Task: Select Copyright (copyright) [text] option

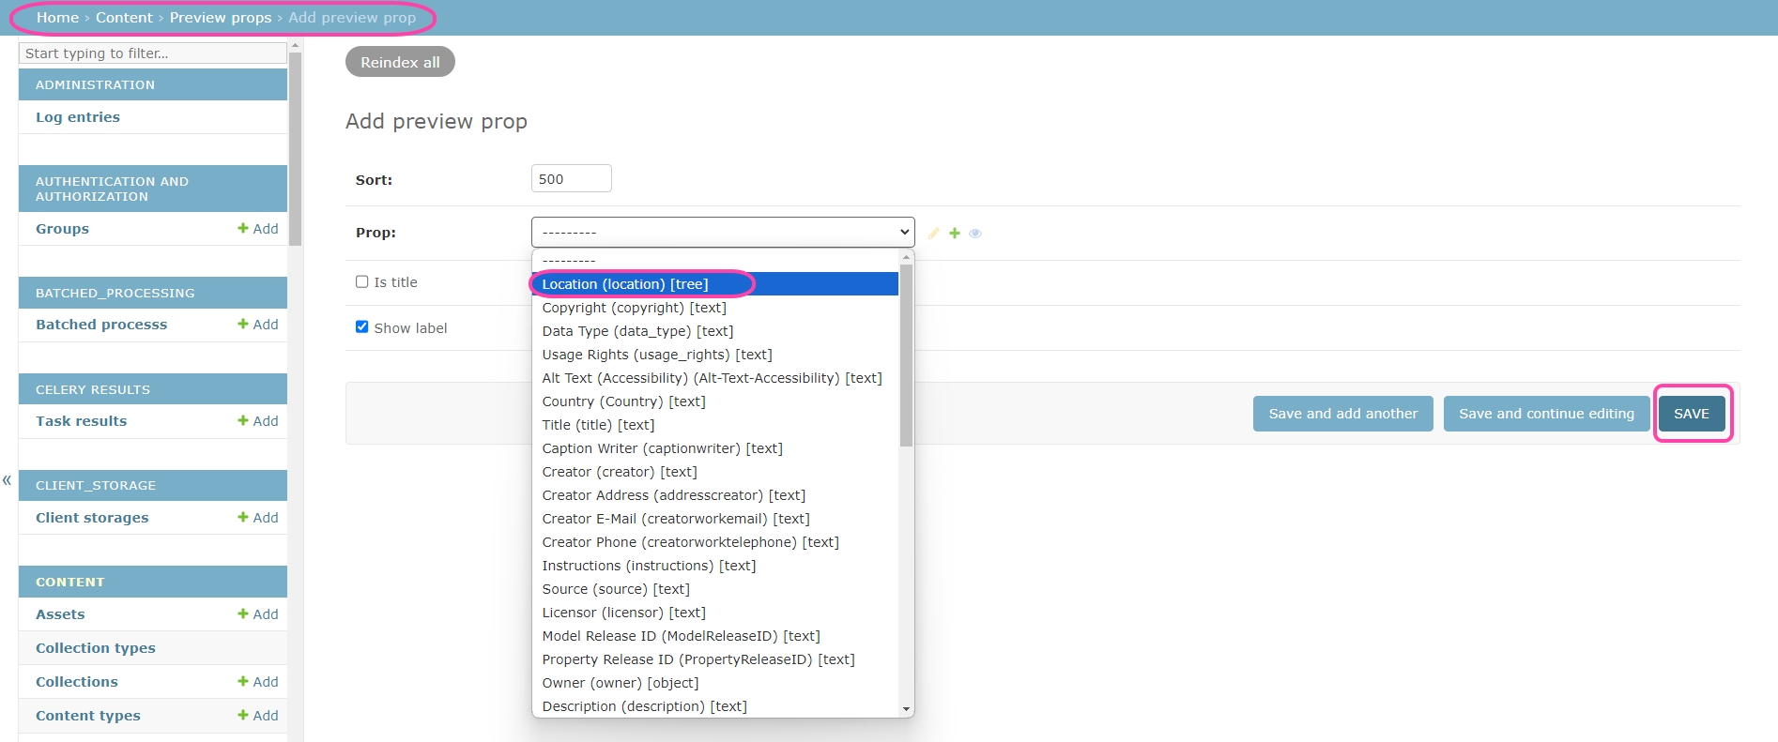Action: [x=715, y=308]
